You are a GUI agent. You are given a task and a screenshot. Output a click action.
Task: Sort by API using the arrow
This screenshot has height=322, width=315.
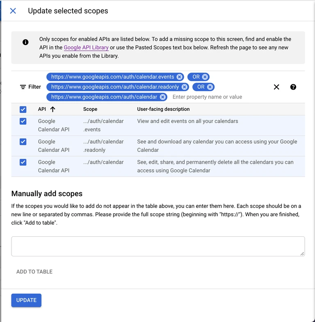tap(53, 109)
